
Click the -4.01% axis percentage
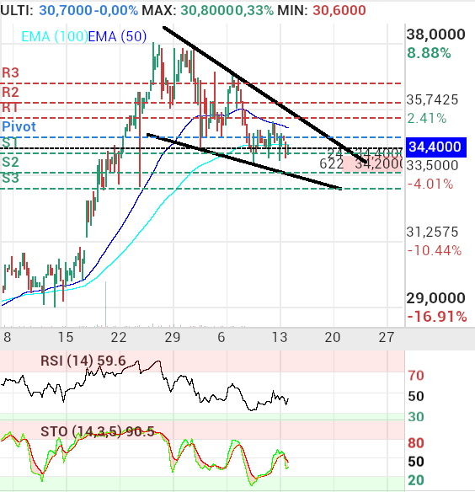pos(430,184)
